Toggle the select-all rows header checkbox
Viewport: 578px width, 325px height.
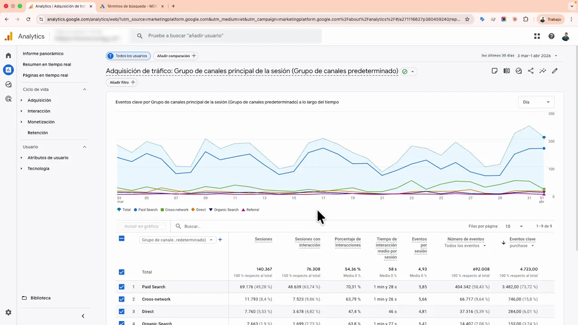[x=121, y=238]
